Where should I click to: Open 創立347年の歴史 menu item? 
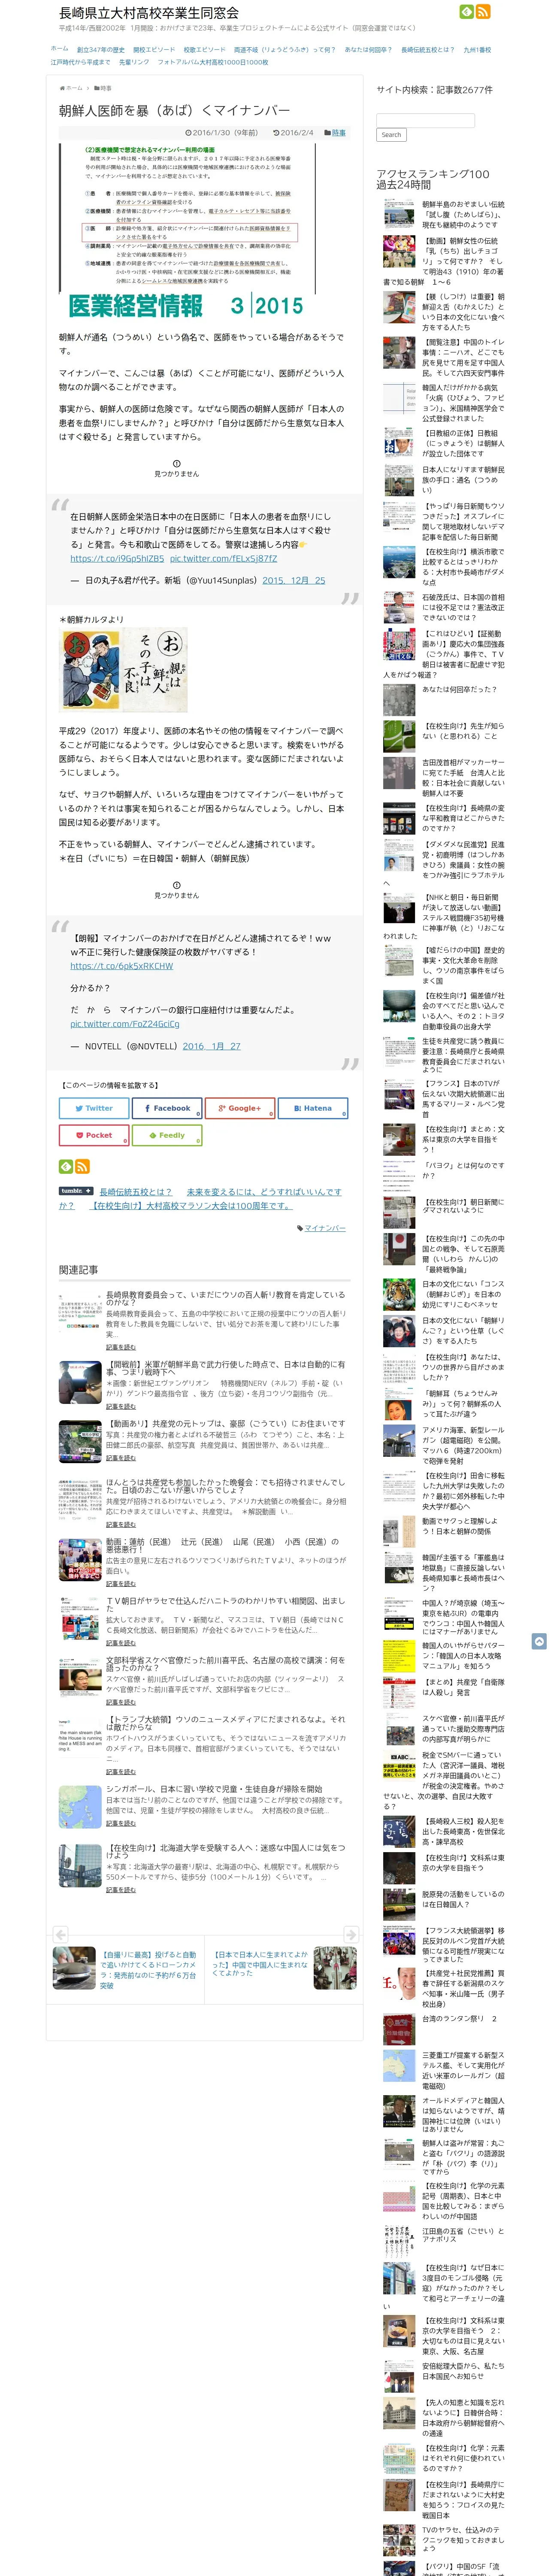(x=101, y=49)
